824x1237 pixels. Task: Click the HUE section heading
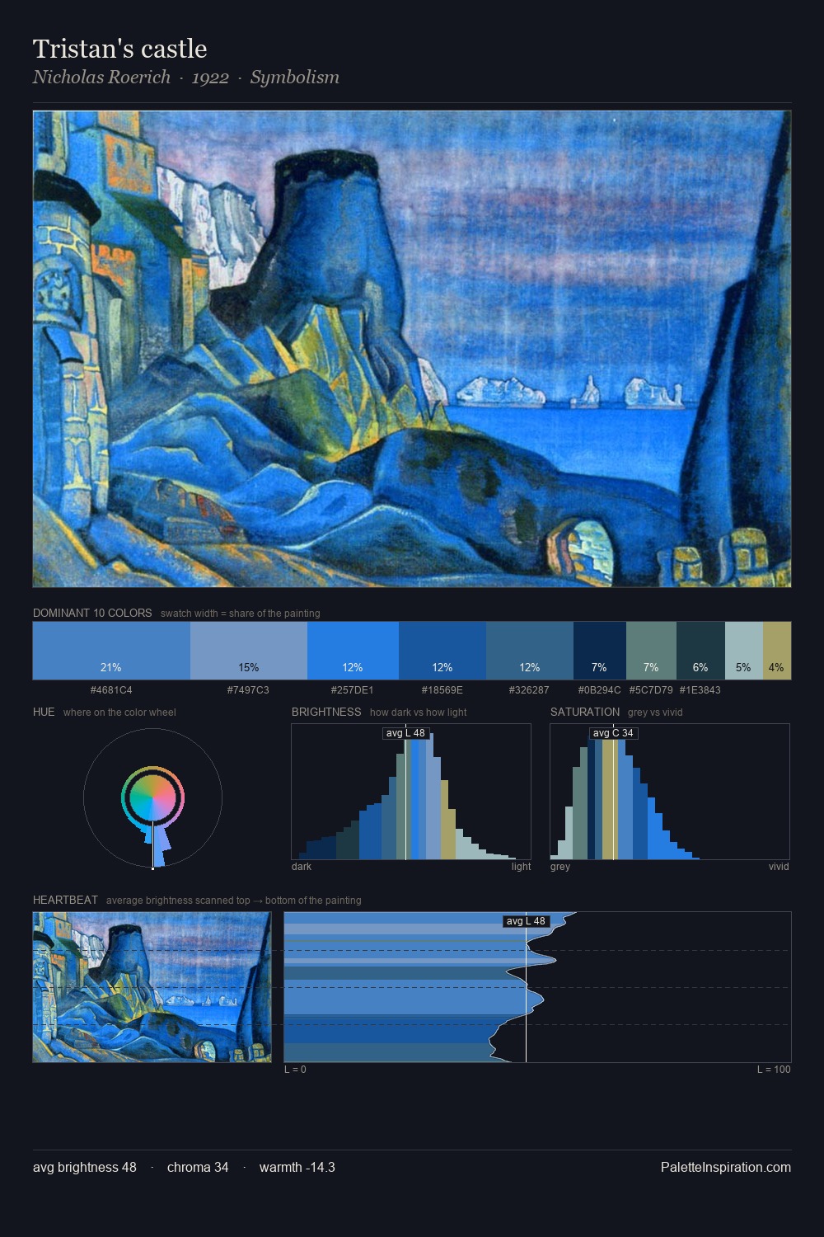coord(44,712)
